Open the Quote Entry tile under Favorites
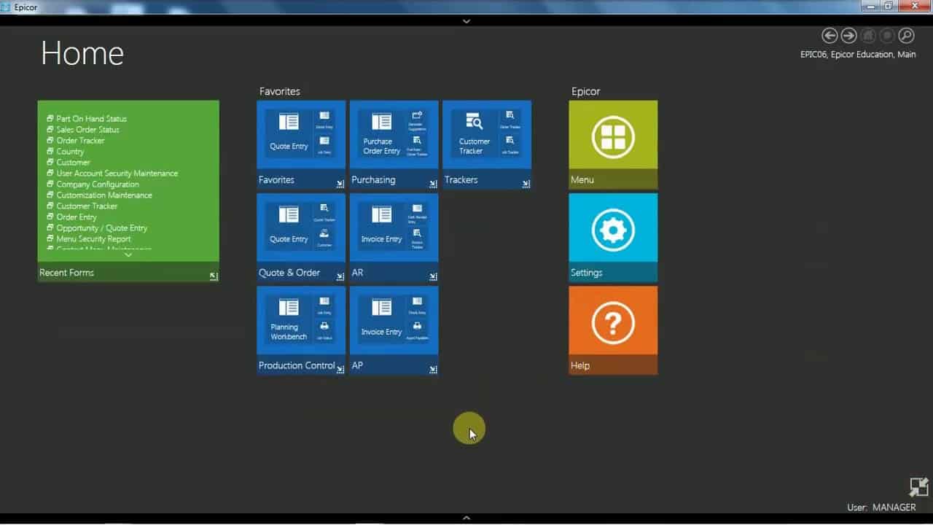The height and width of the screenshot is (525, 933). pos(289,133)
